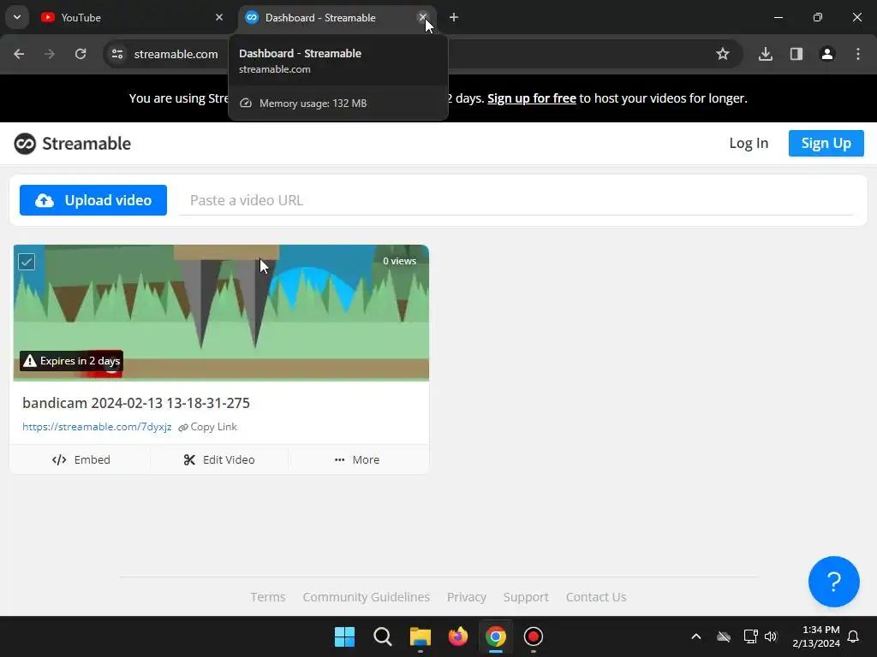Click the browser forward arrow

(50, 54)
